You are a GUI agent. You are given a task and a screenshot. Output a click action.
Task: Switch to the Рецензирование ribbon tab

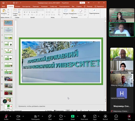pos(64,6)
